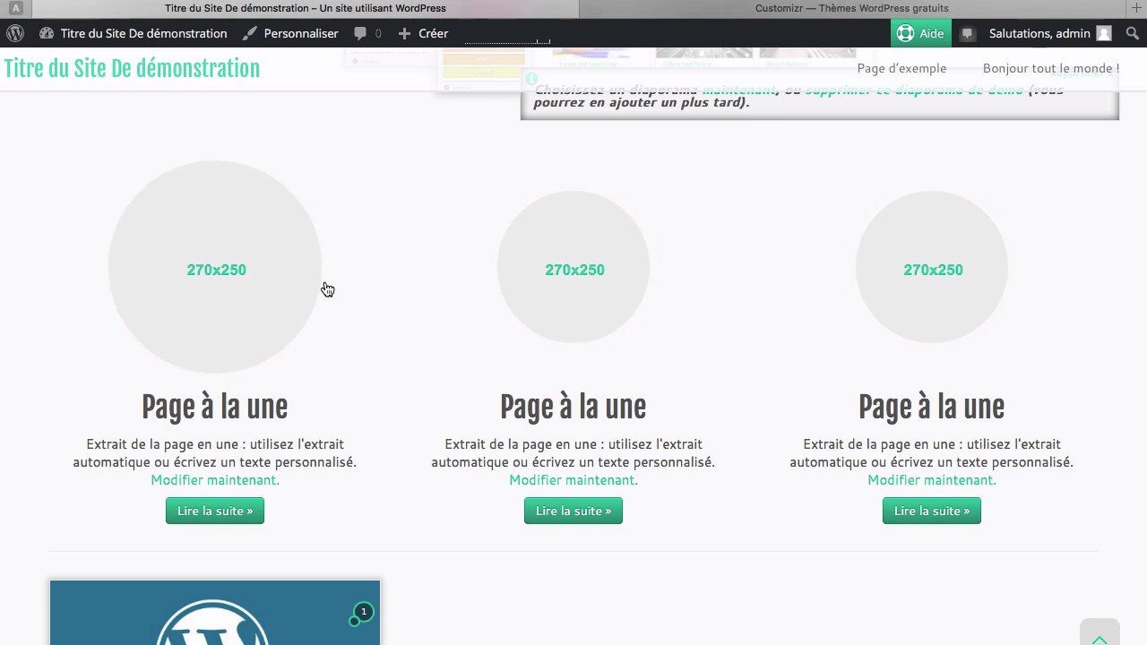Select the Titre du Site De démonstration browser tab
Viewport: 1147px width, 645px height.
click(305, 8)
